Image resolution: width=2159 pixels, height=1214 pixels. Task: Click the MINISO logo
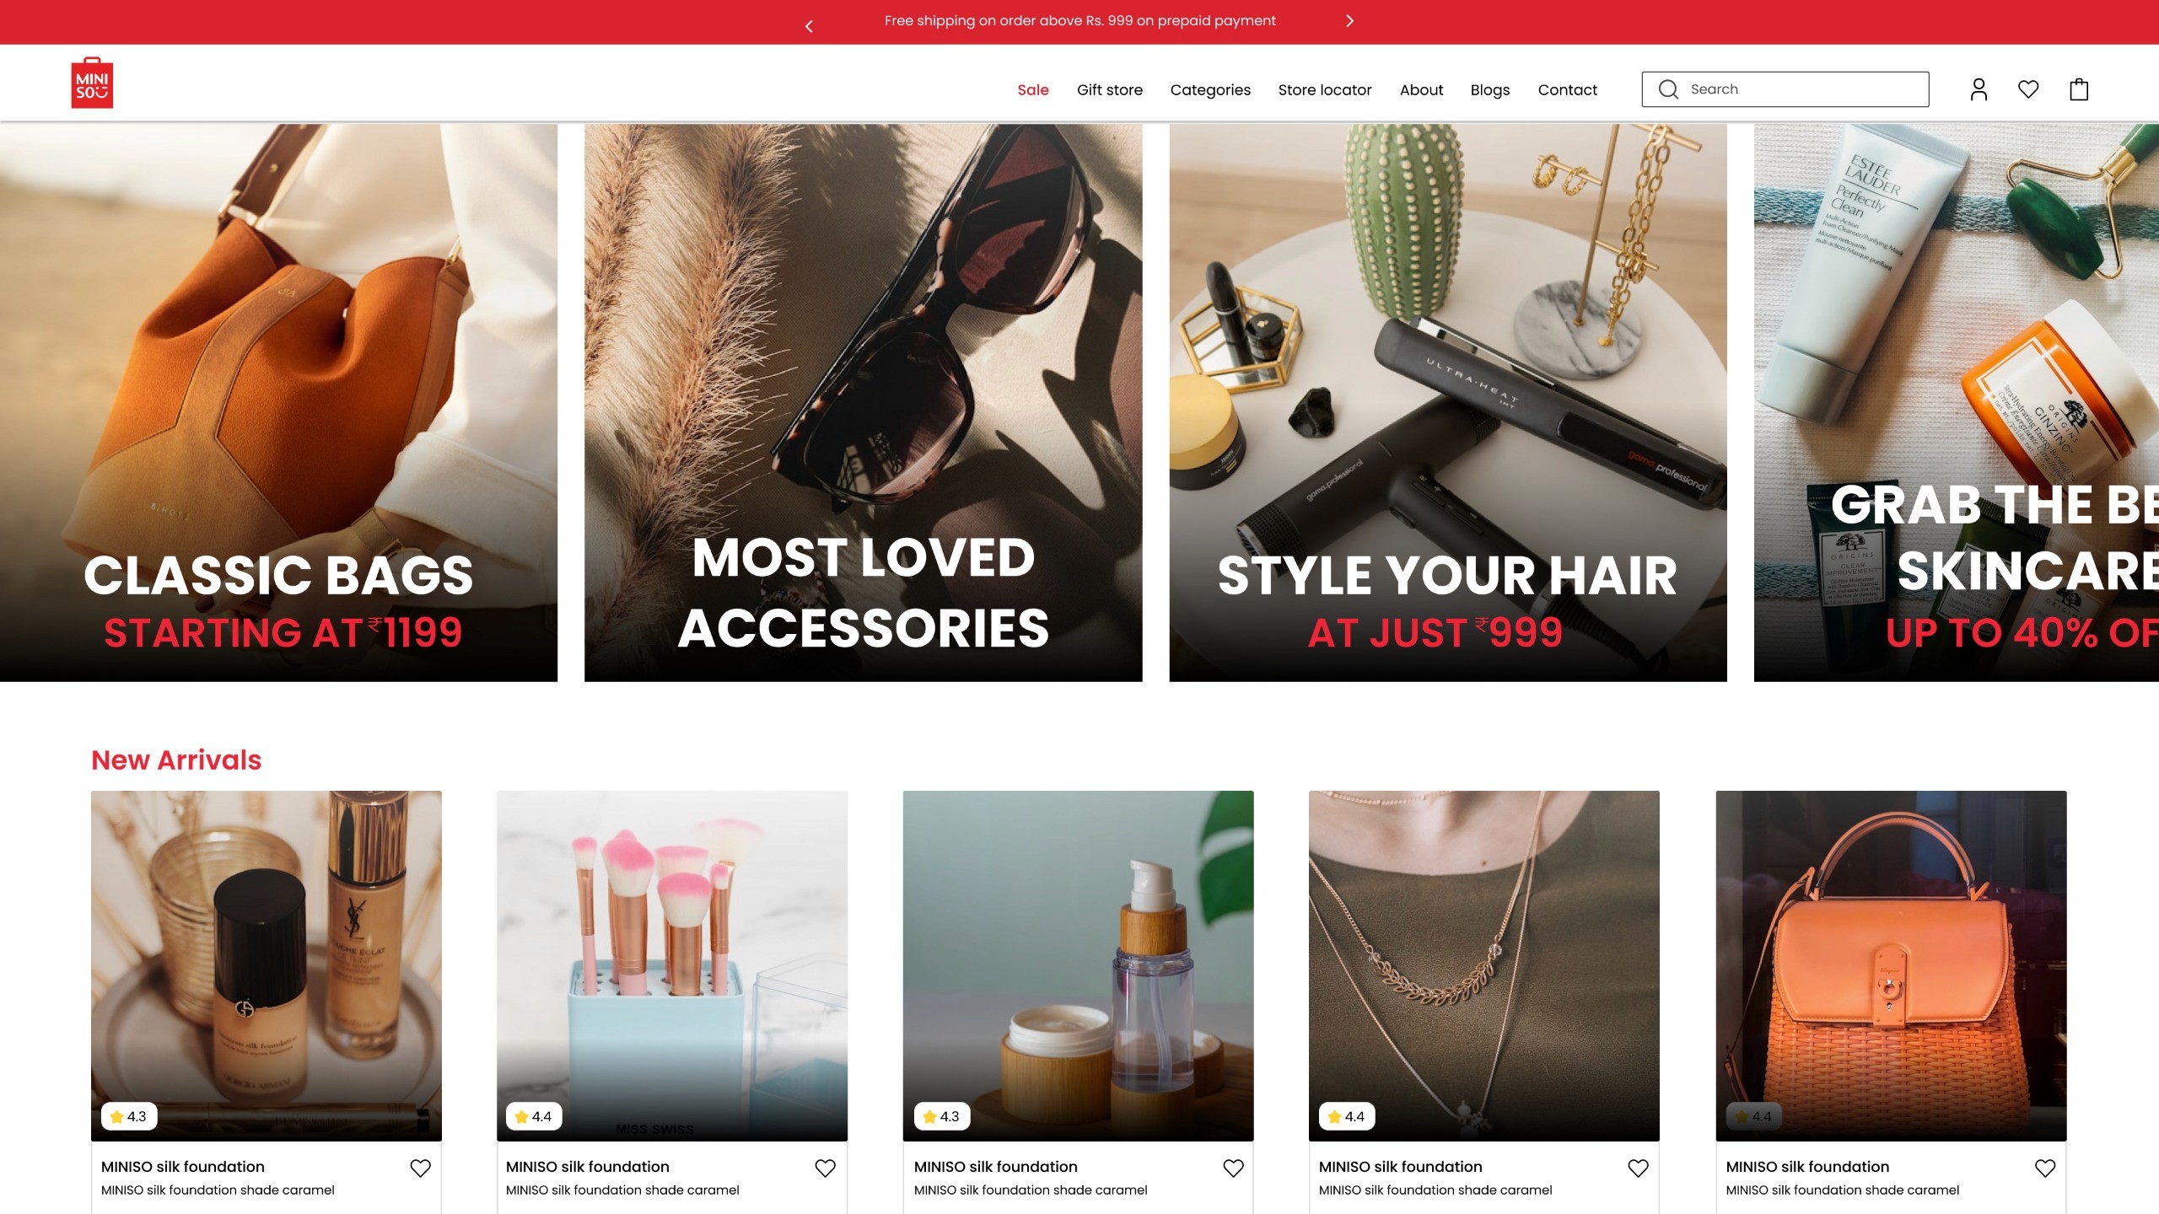click(92, 83)
